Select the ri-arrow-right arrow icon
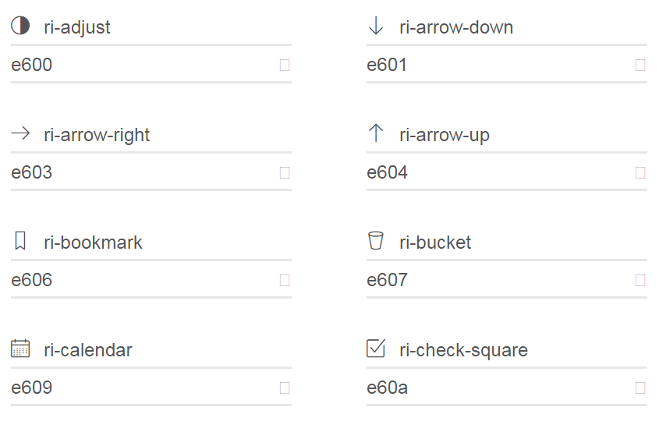The width and height of the screenshot is (659, 439). tap(20, 134)
